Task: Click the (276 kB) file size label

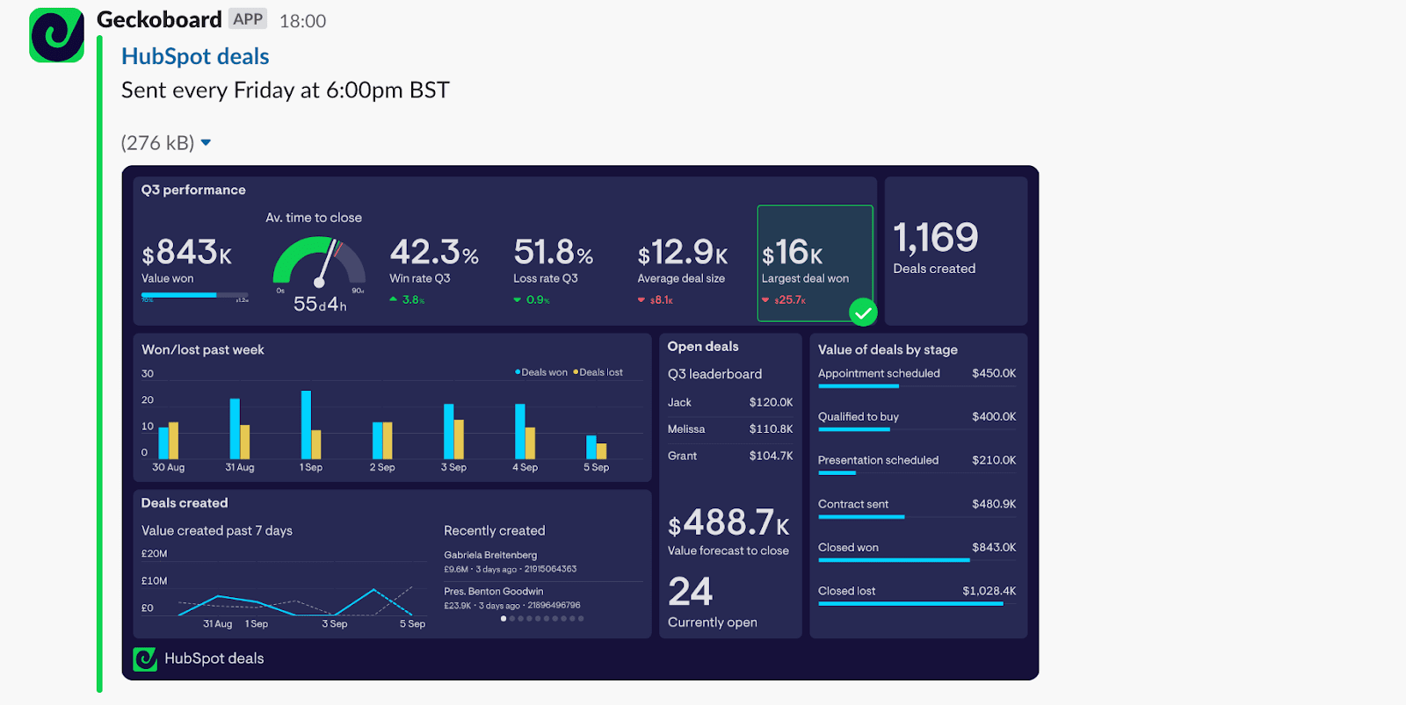Action: (x=157, y=143)
